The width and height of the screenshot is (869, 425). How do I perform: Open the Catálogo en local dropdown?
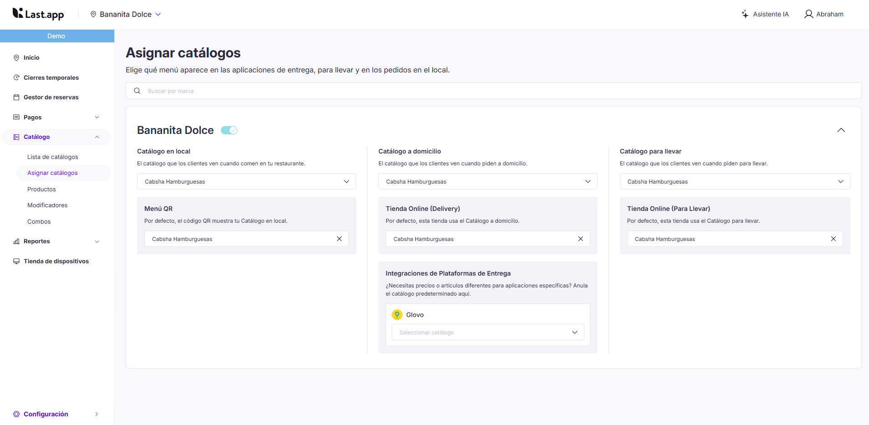[x=246, y=181]
